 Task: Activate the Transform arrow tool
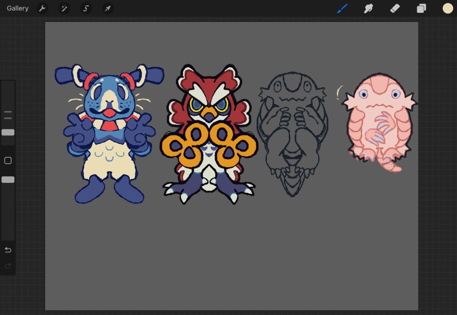click(108, 9)
